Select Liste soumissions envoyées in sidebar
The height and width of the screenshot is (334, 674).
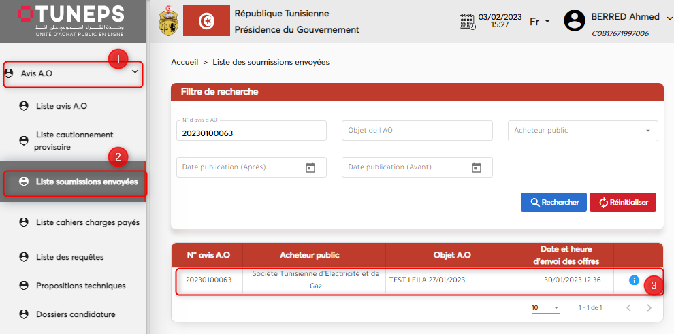(86, 182)
